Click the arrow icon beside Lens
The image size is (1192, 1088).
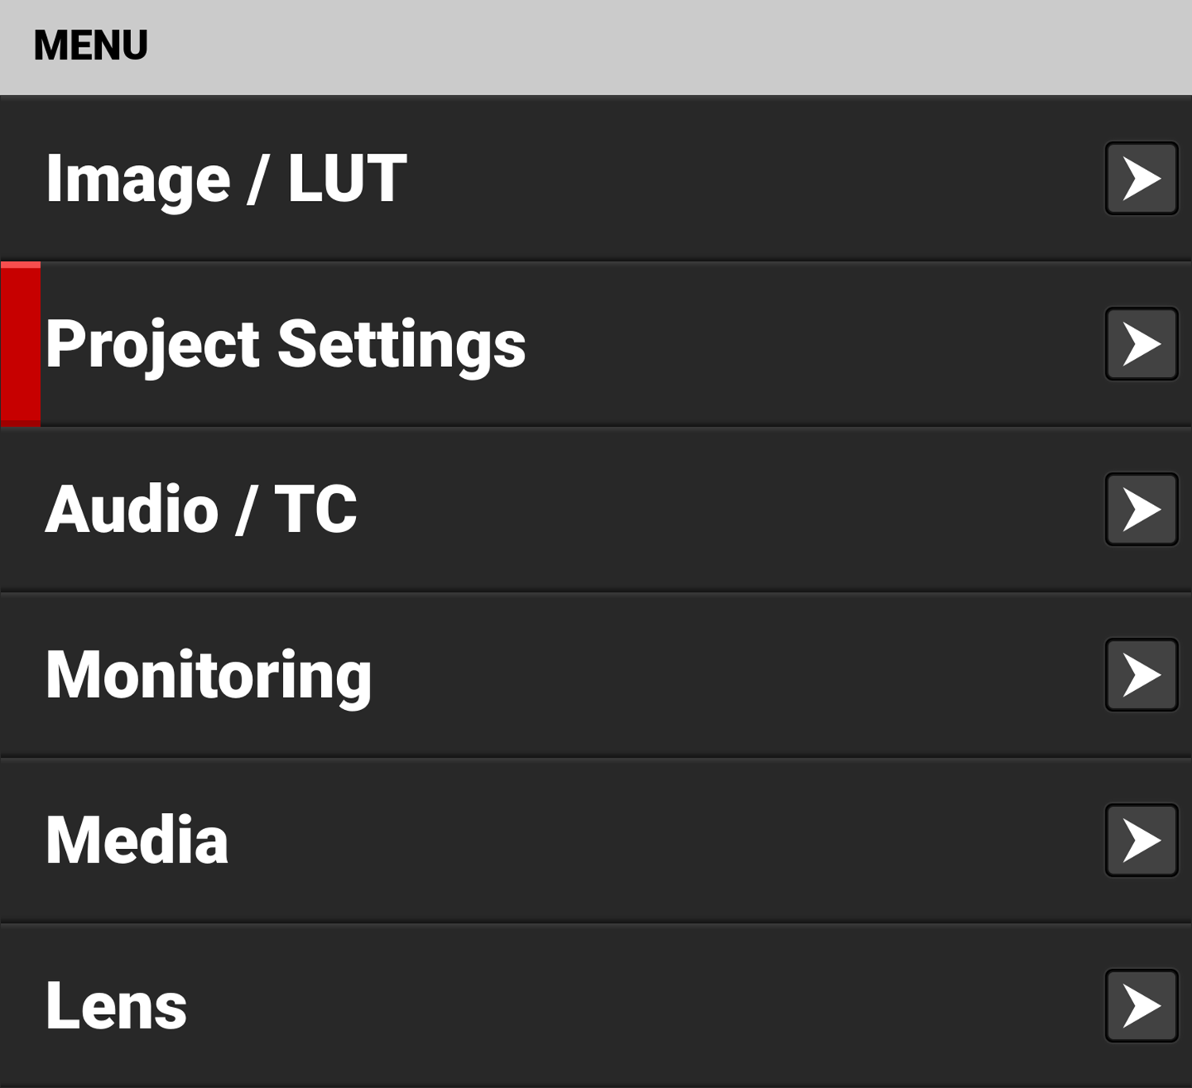(1140, 1005)
